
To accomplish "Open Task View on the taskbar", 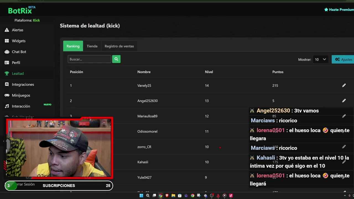I will point(154,196).
